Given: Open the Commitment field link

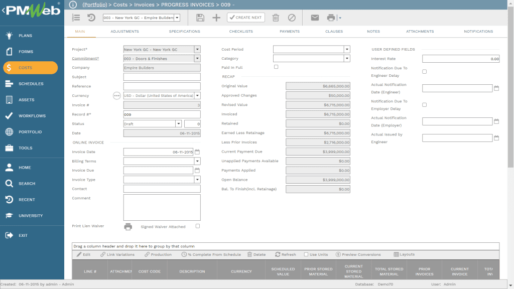Looking at the screenshot, I should pos(85,58).
